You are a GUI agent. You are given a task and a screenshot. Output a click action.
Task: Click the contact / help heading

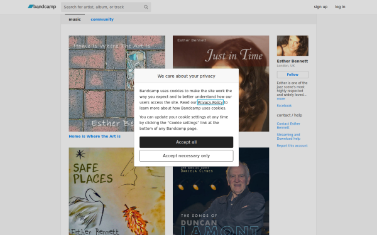(289, 115)
